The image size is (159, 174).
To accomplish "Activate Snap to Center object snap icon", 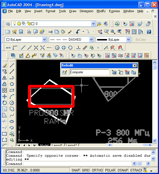I will click(x=57, y=48).
